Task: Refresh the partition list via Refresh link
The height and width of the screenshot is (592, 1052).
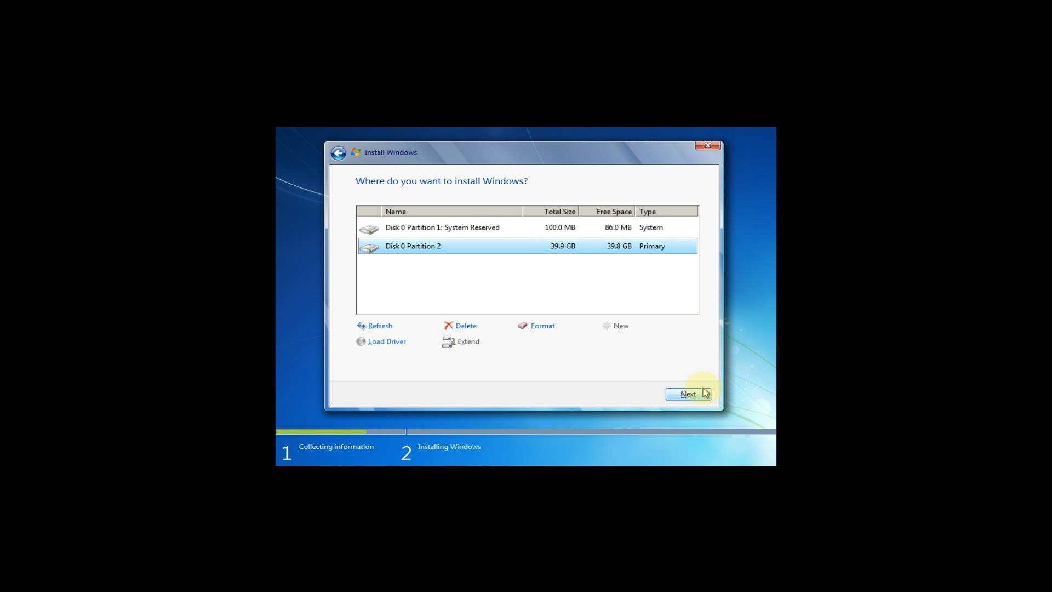Action: (380, 326)
